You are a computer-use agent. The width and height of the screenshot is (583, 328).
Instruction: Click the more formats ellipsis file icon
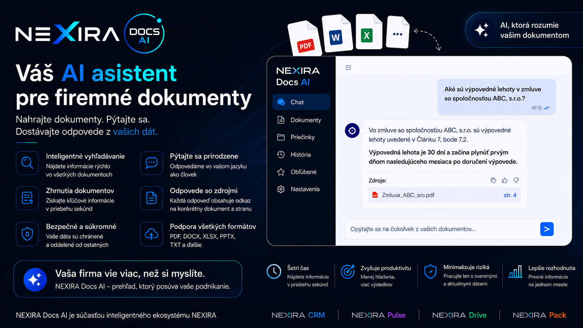pyautogui.click(x=398, y=32)
